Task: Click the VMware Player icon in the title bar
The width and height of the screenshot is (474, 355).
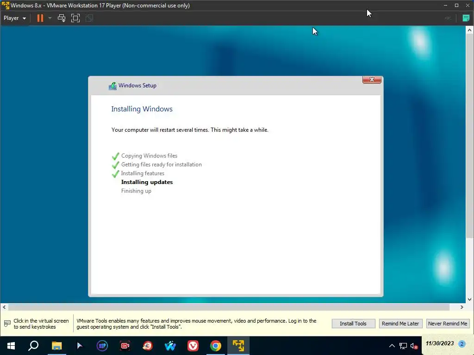Action: coord(6,6)
